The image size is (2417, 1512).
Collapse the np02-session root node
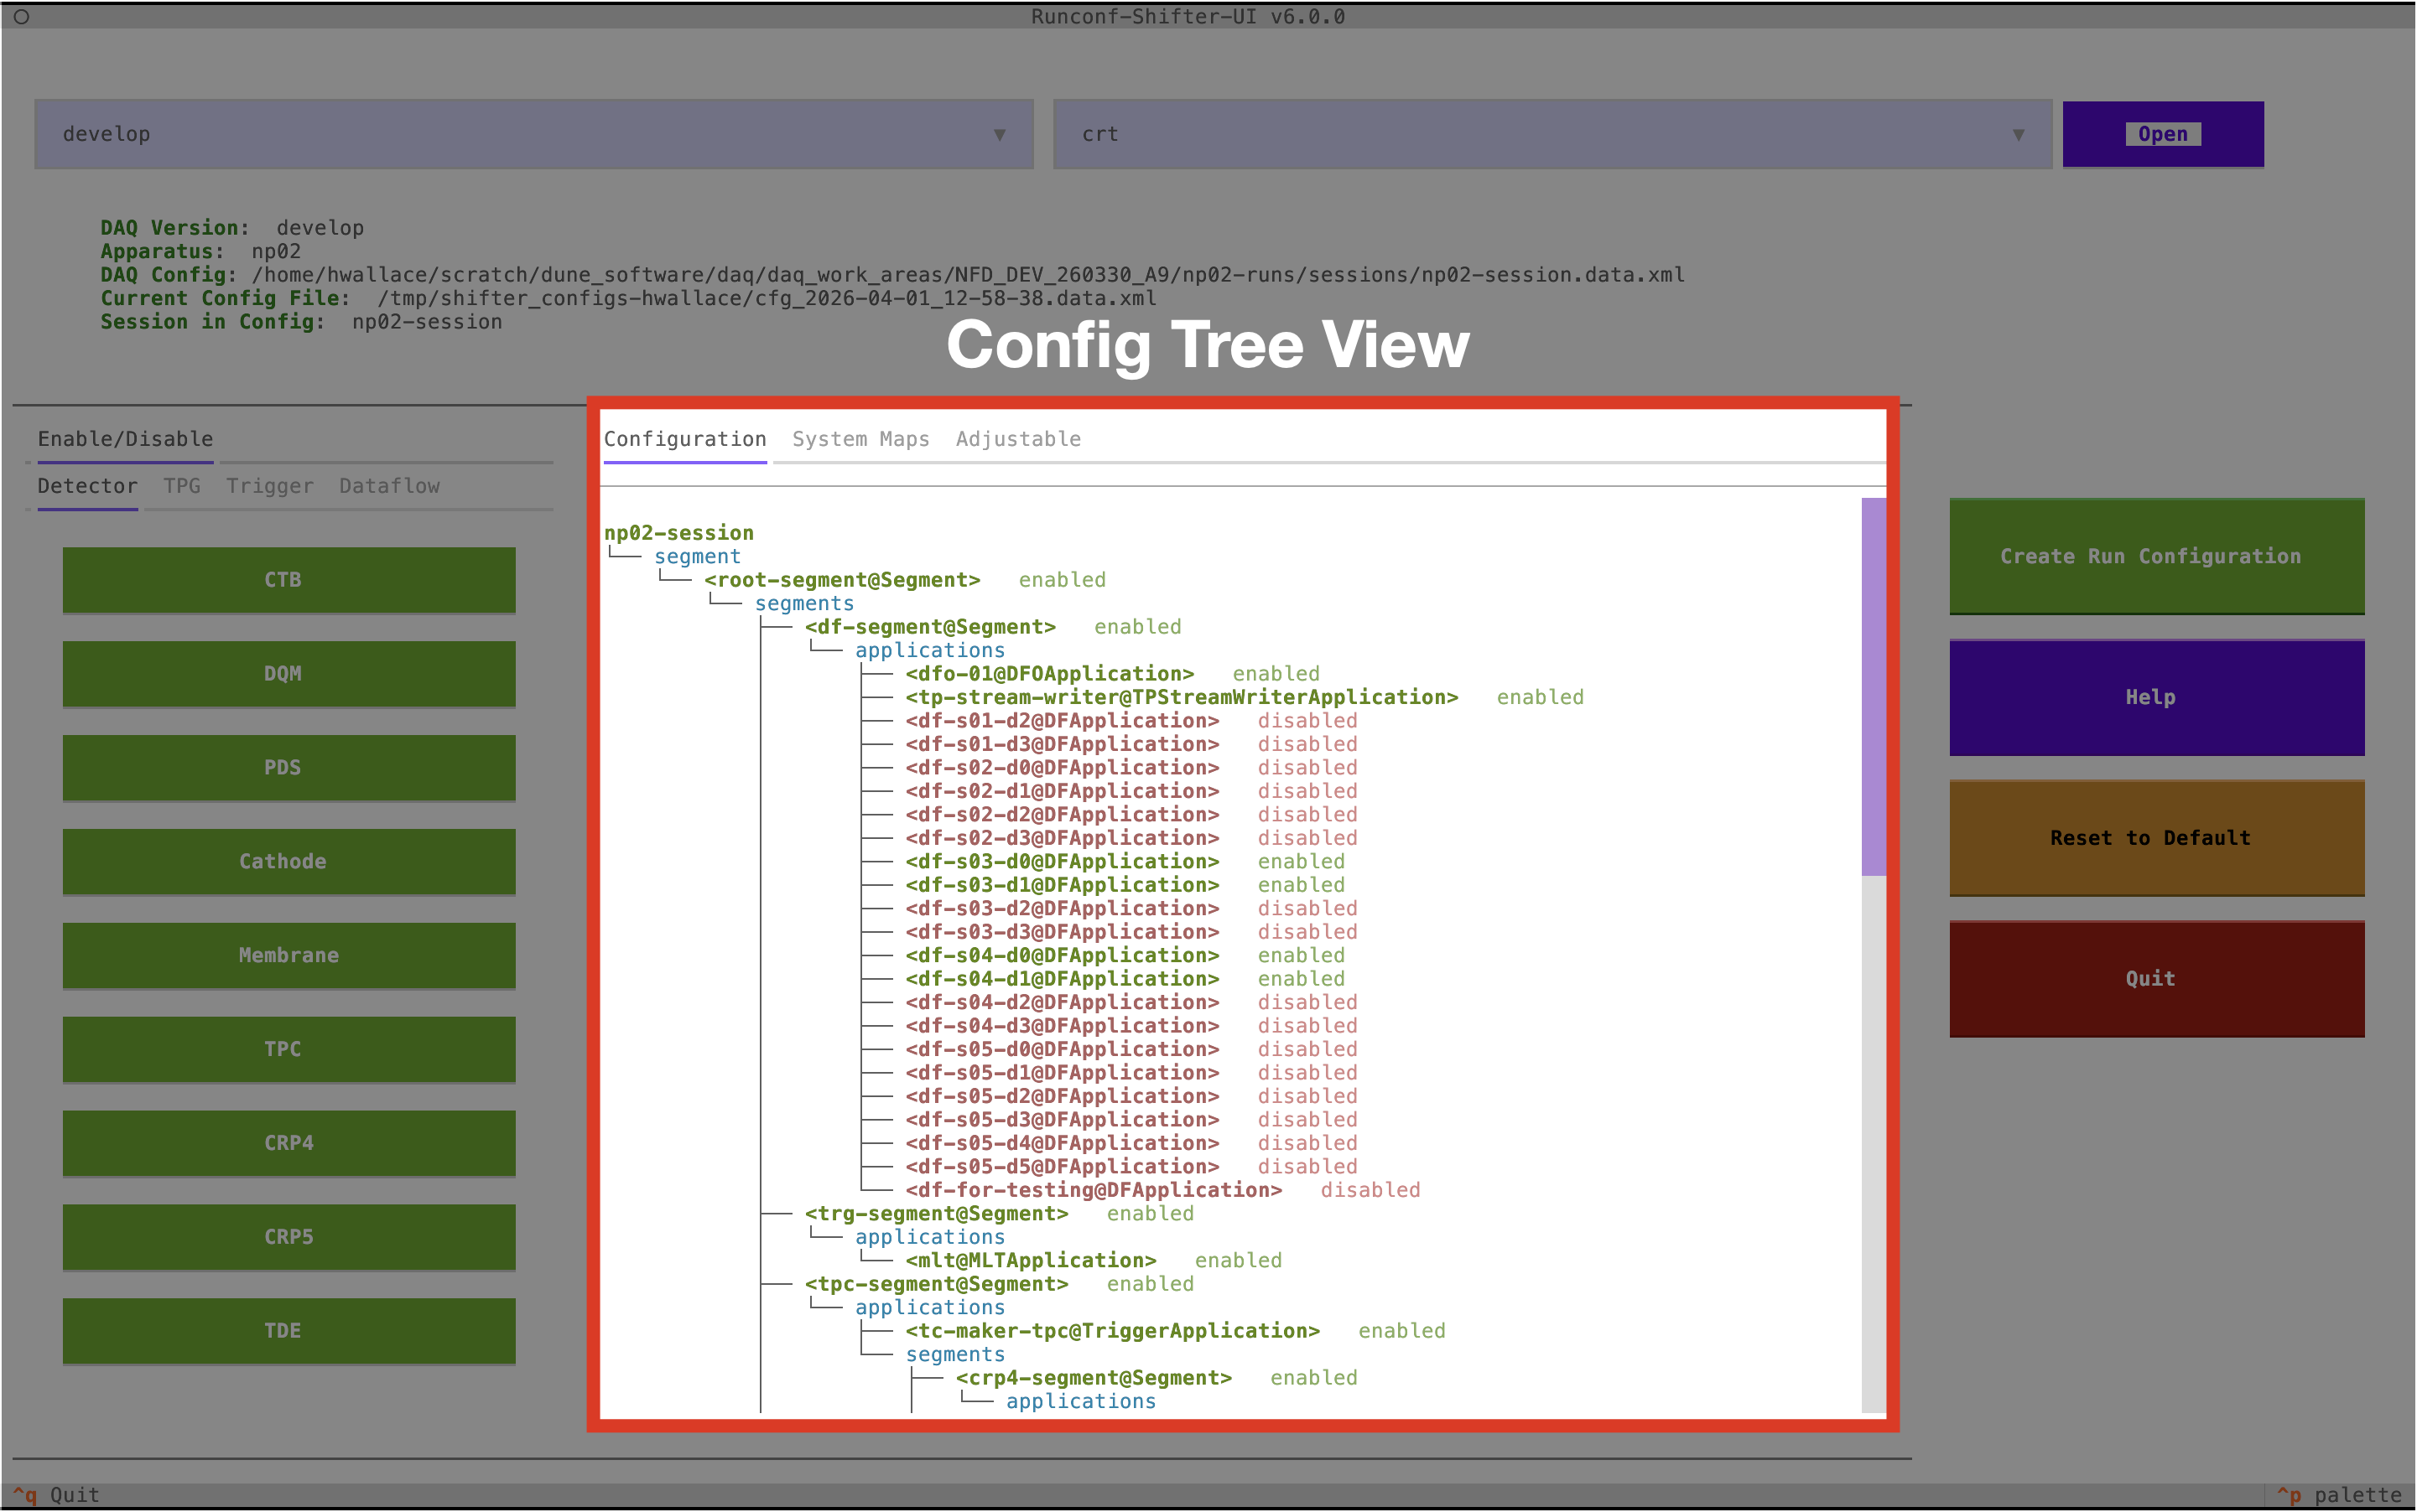[x=679, y=533]
